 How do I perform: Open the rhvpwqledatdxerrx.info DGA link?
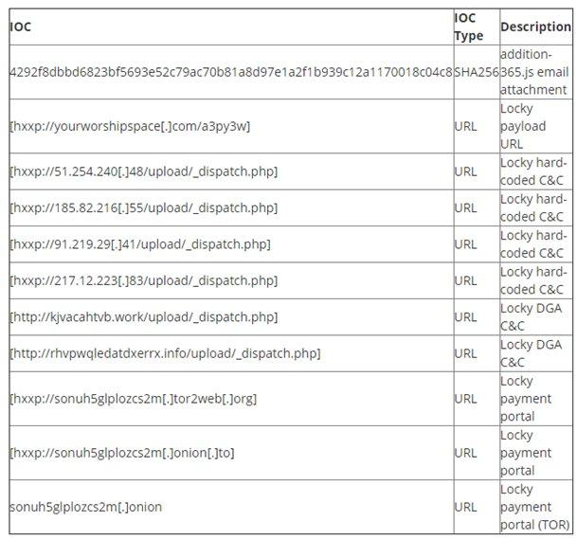(x=165, y=353)
